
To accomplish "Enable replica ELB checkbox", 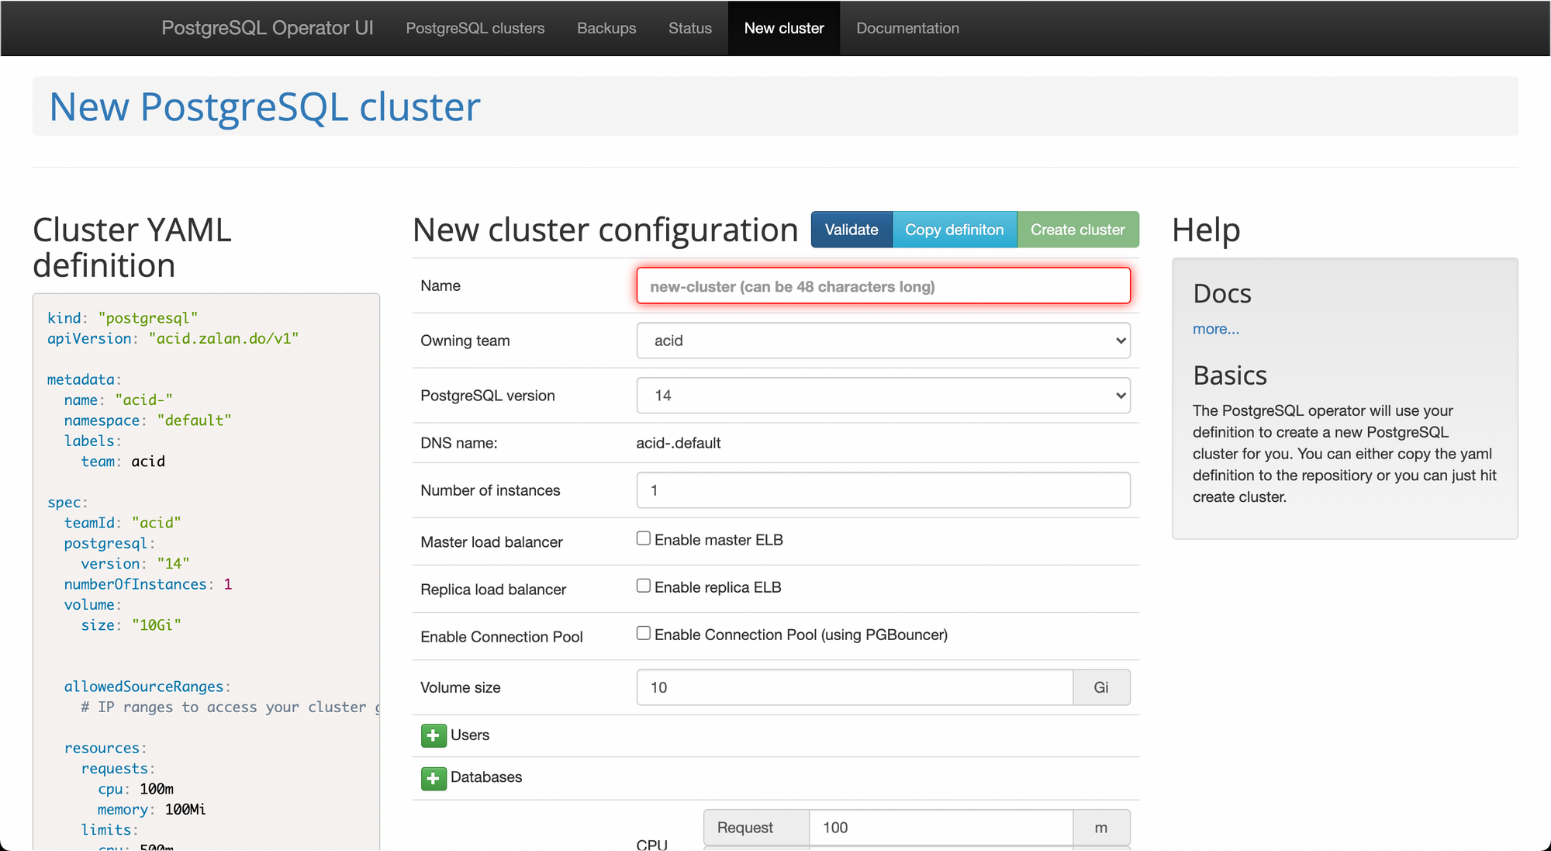I will coord(644,586).
